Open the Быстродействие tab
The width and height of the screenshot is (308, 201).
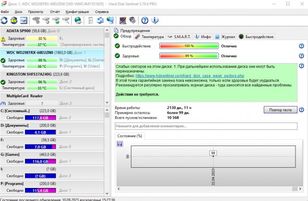click(256, 37)
